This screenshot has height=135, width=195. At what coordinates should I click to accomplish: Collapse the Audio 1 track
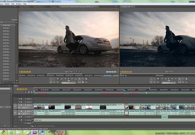(25, 111)
